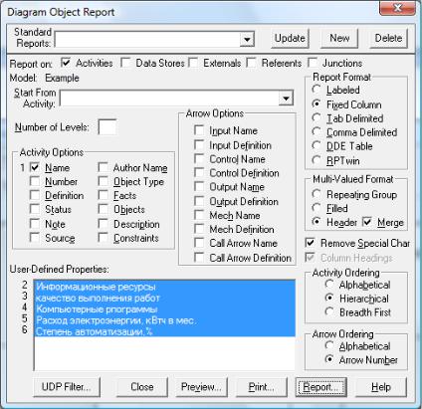
Task: Check the Status activity option
Action: tap(35, 209)
